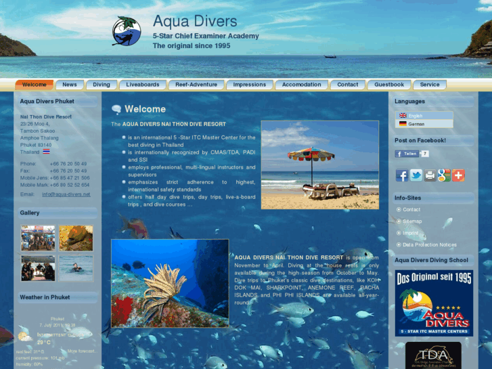Screen dimensions: 492x369
Task: Click the Nai Thon Dive Resort address heading
Action: (46, 116)
